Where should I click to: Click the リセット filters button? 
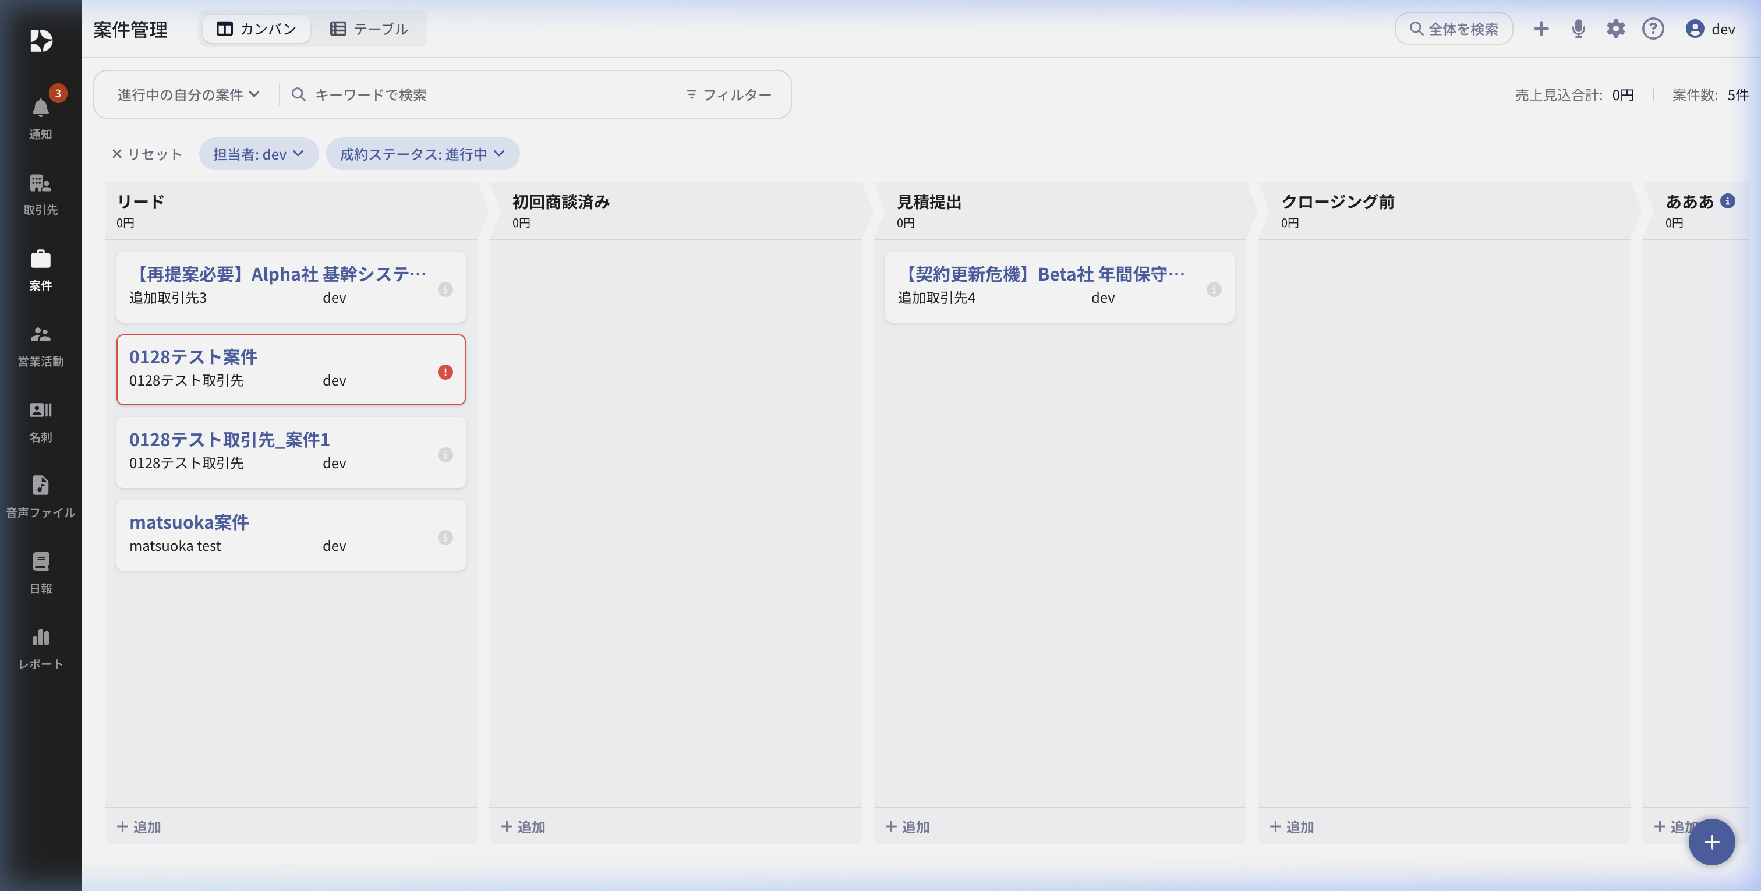coord(146,154)
